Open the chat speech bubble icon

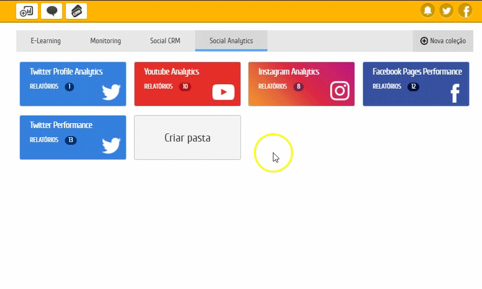(x=52, y=11)
